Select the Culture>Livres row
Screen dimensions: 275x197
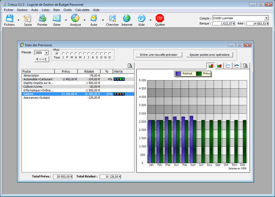point(78,86)
